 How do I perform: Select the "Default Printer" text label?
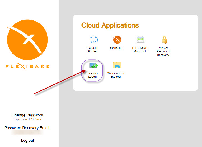[x=93, y=50]
